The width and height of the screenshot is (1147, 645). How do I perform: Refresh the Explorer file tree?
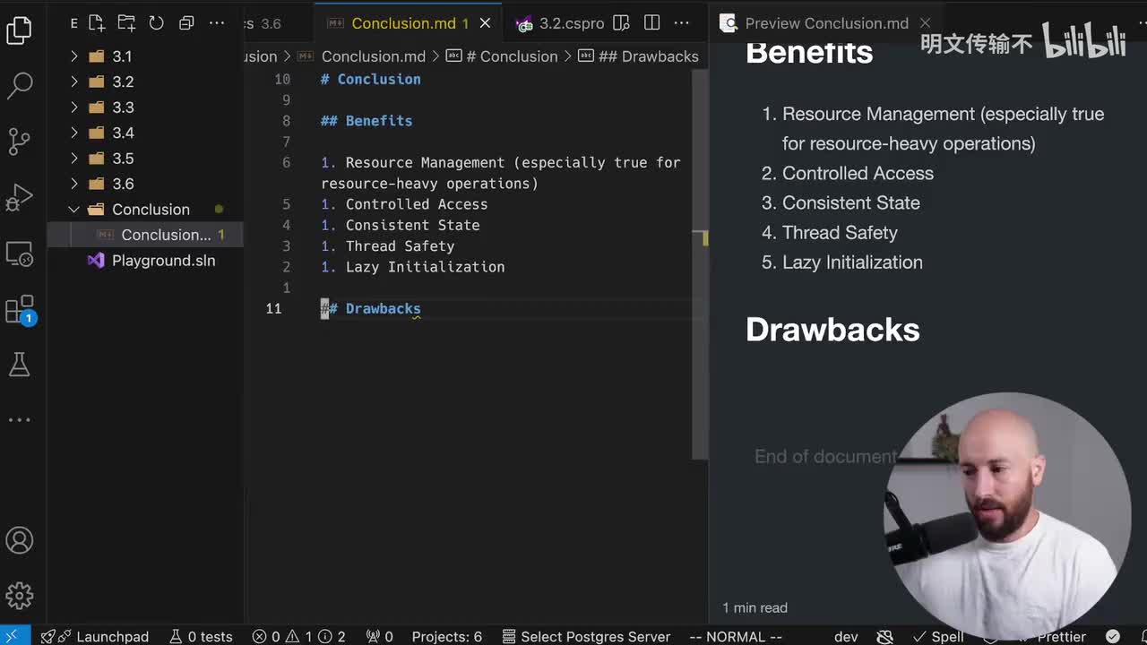[x=156, y=23]
